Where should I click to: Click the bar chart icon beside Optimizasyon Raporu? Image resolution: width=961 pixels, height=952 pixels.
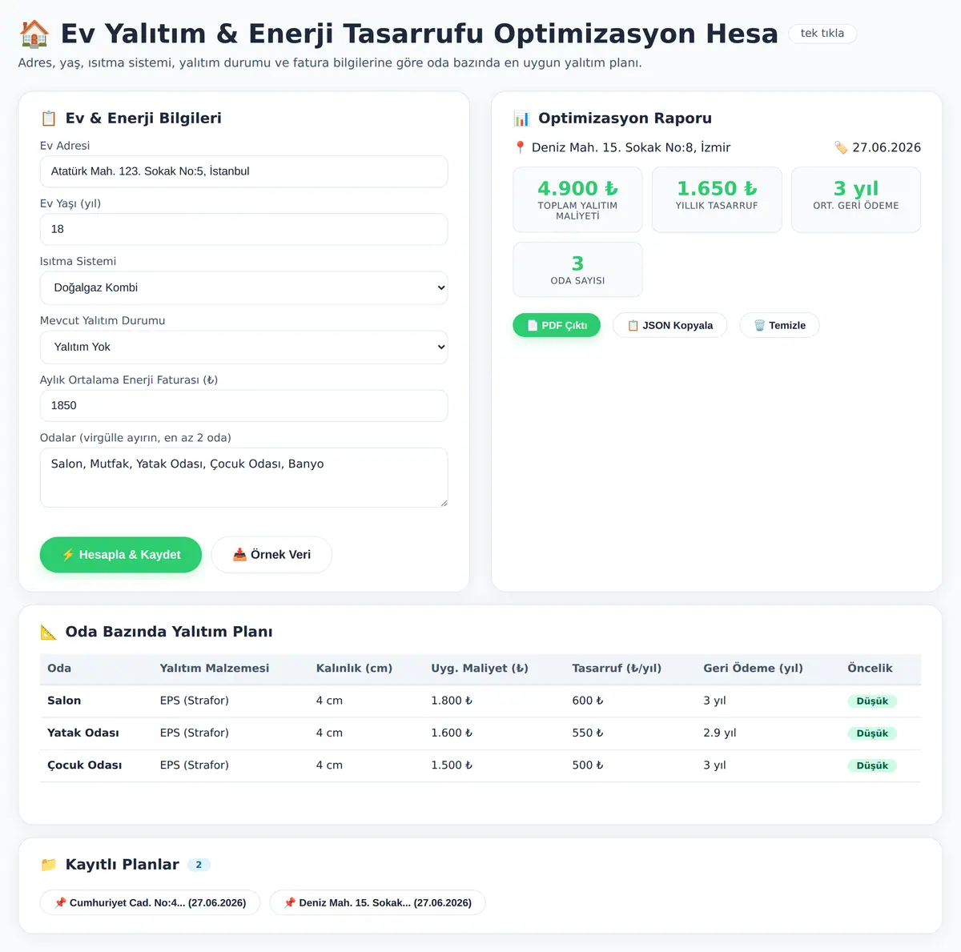(x=522, y=118)
